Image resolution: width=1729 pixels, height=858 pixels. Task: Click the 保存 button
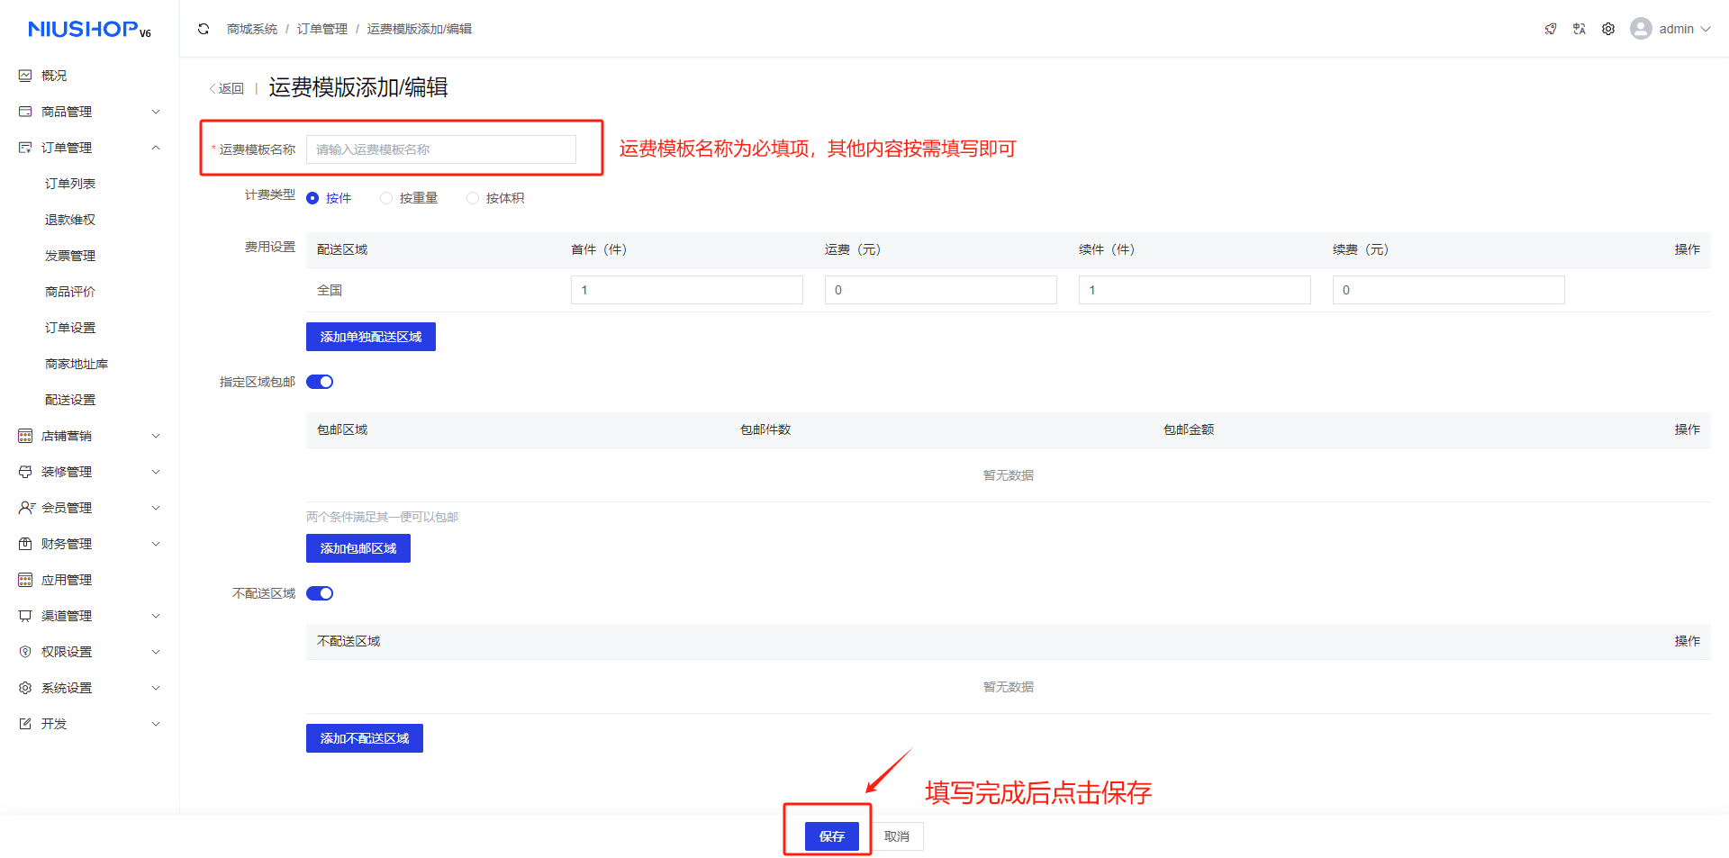(x=831, y=836)
